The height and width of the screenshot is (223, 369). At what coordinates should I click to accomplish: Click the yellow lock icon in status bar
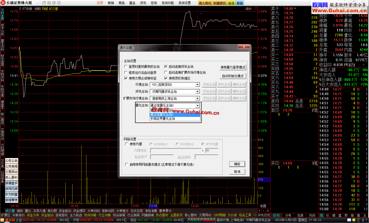pos(354,220)
